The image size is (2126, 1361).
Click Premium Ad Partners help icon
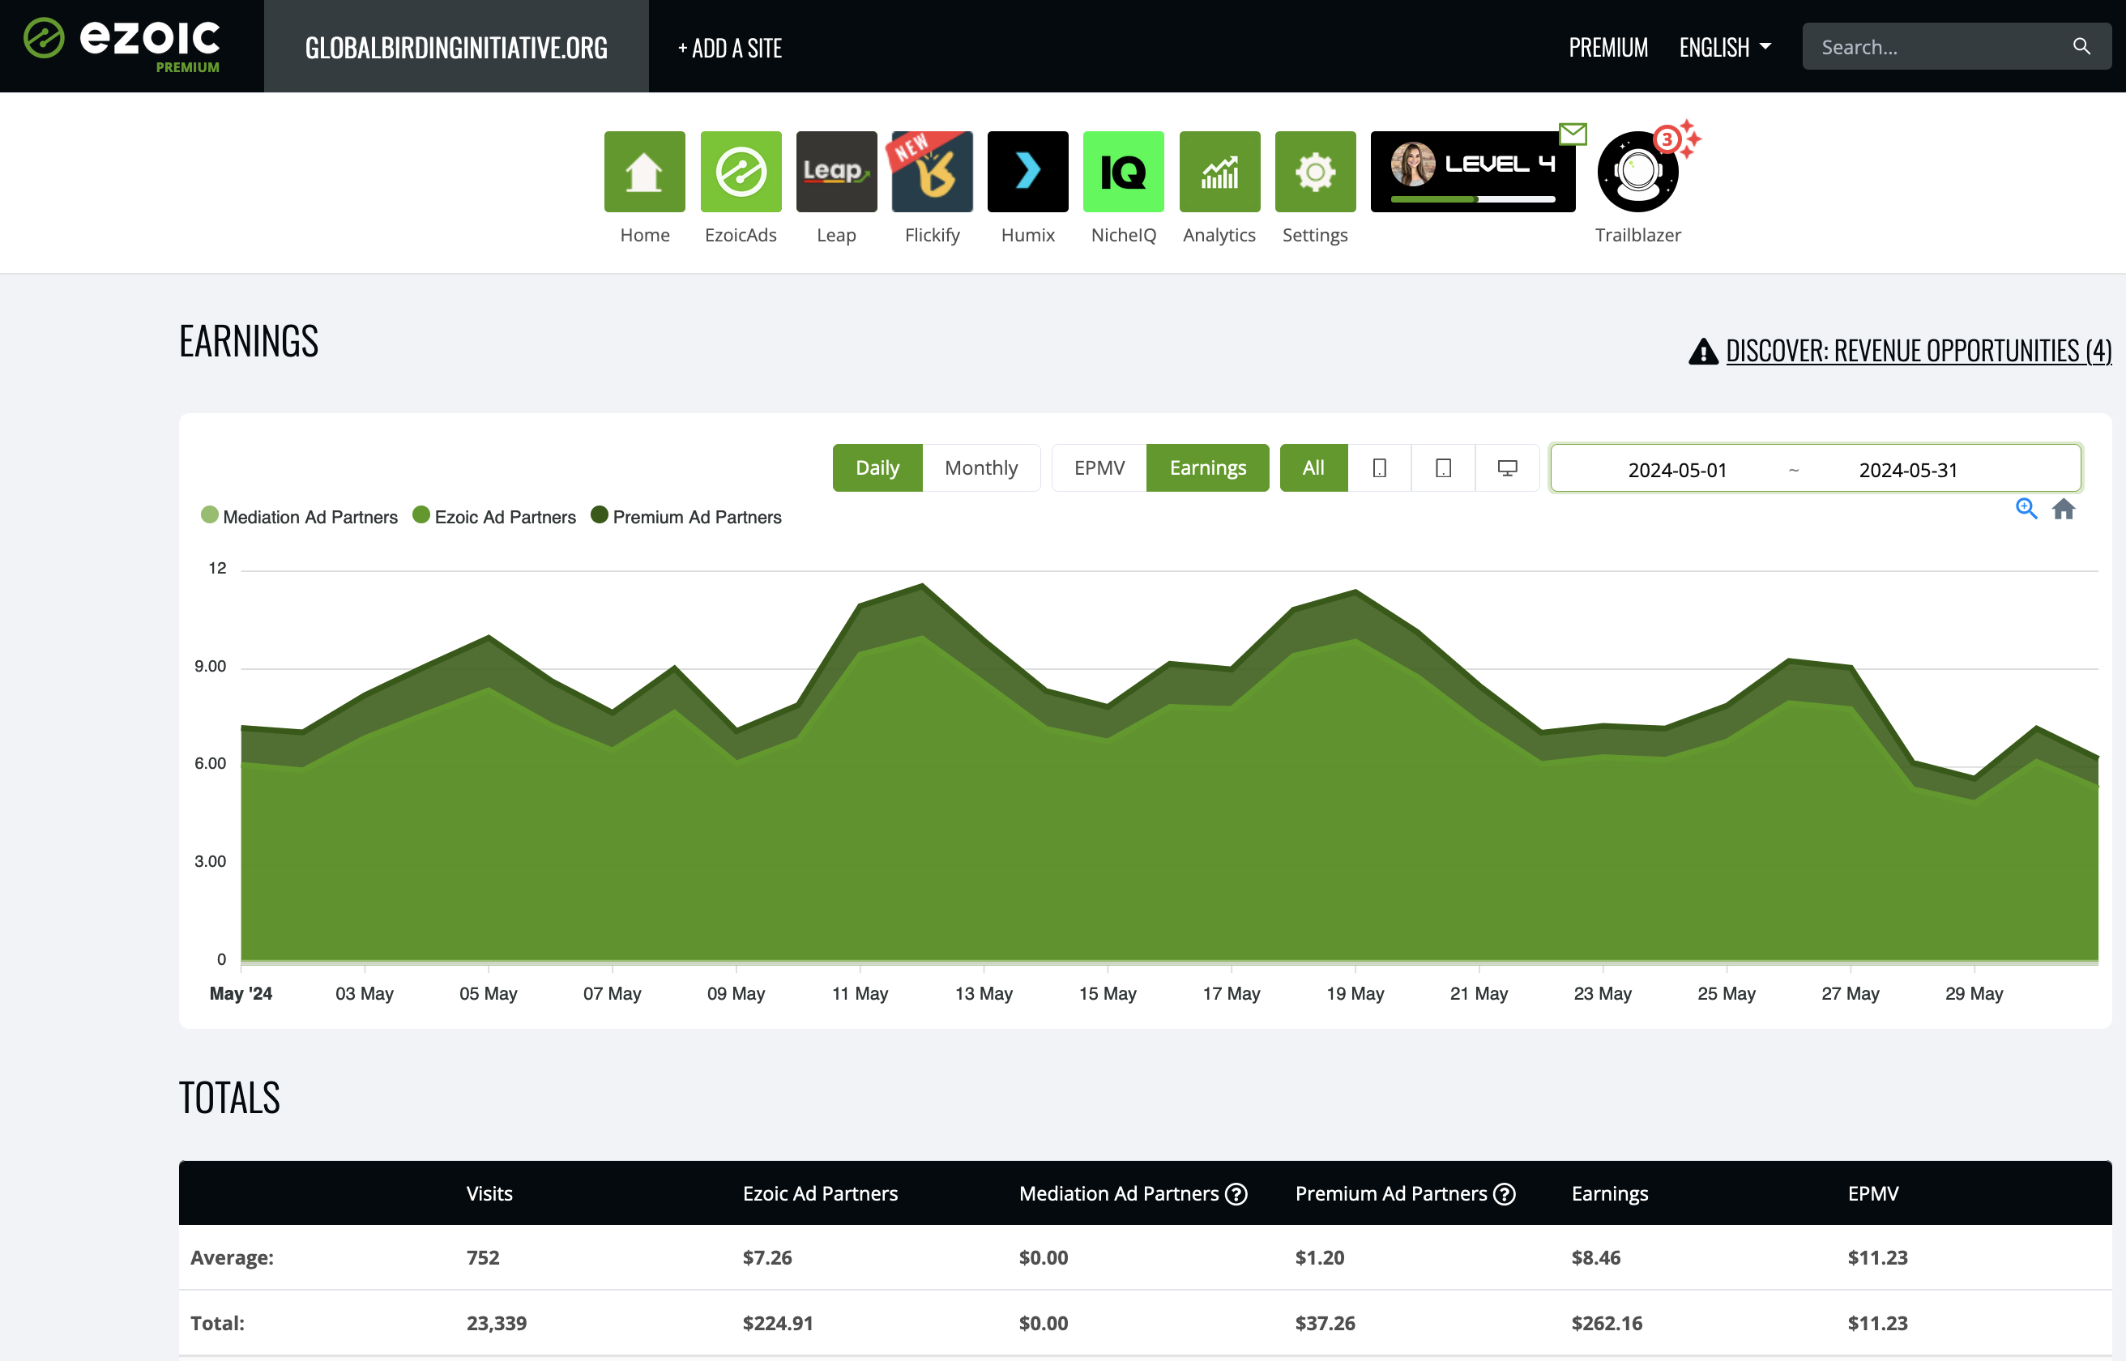click(1504, 1194)
